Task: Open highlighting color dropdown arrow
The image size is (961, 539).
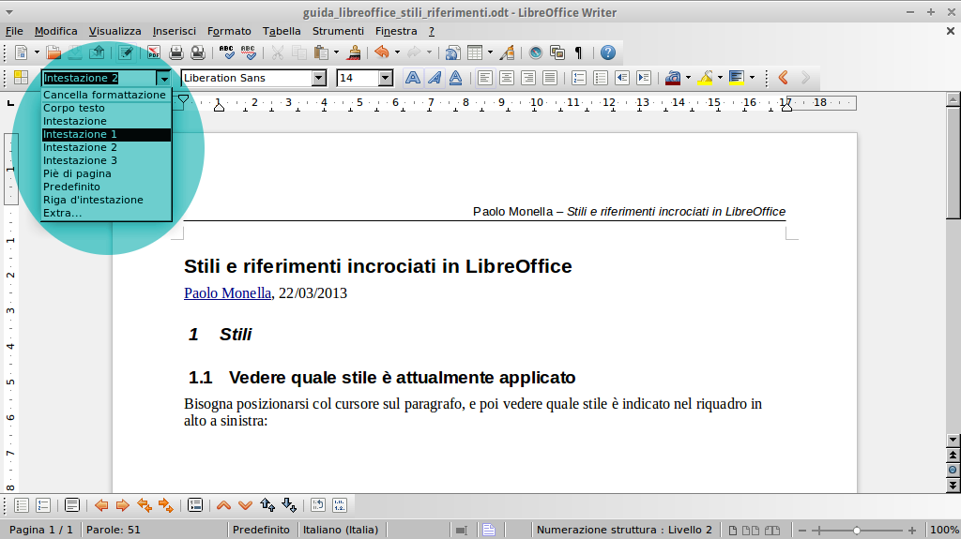Action: tap(720, 78)
